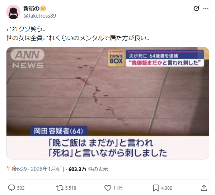Click the share upload icon
215x195 pixels.
204,188
